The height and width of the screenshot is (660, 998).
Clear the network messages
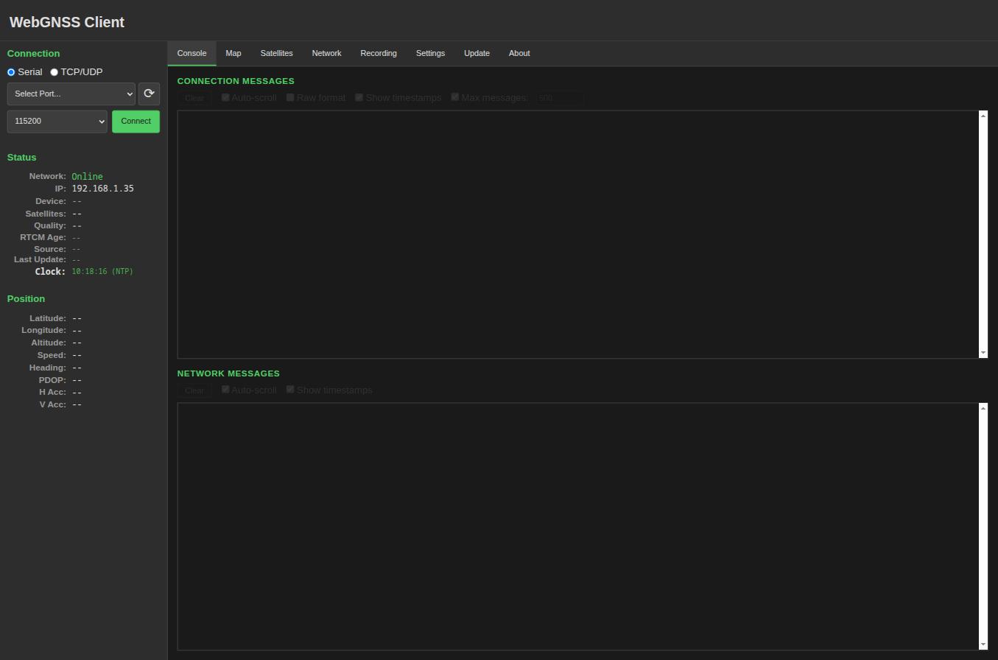[x=194, y=390]
